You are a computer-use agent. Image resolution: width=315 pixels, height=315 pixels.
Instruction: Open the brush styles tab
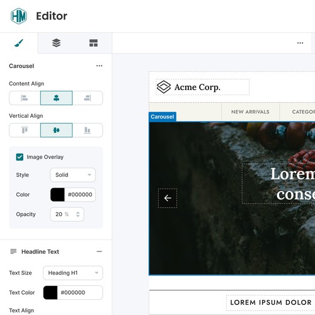[x=19, y=43]
